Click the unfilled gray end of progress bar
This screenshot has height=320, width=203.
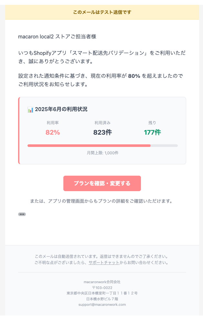coord(164,146)
